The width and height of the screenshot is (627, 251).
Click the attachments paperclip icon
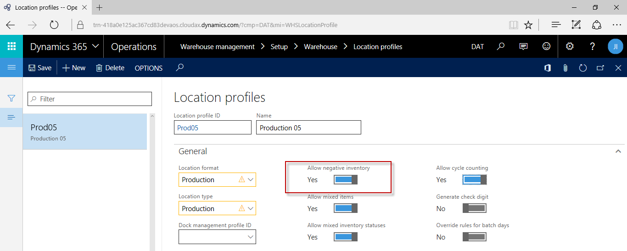[x=565, y=68]
